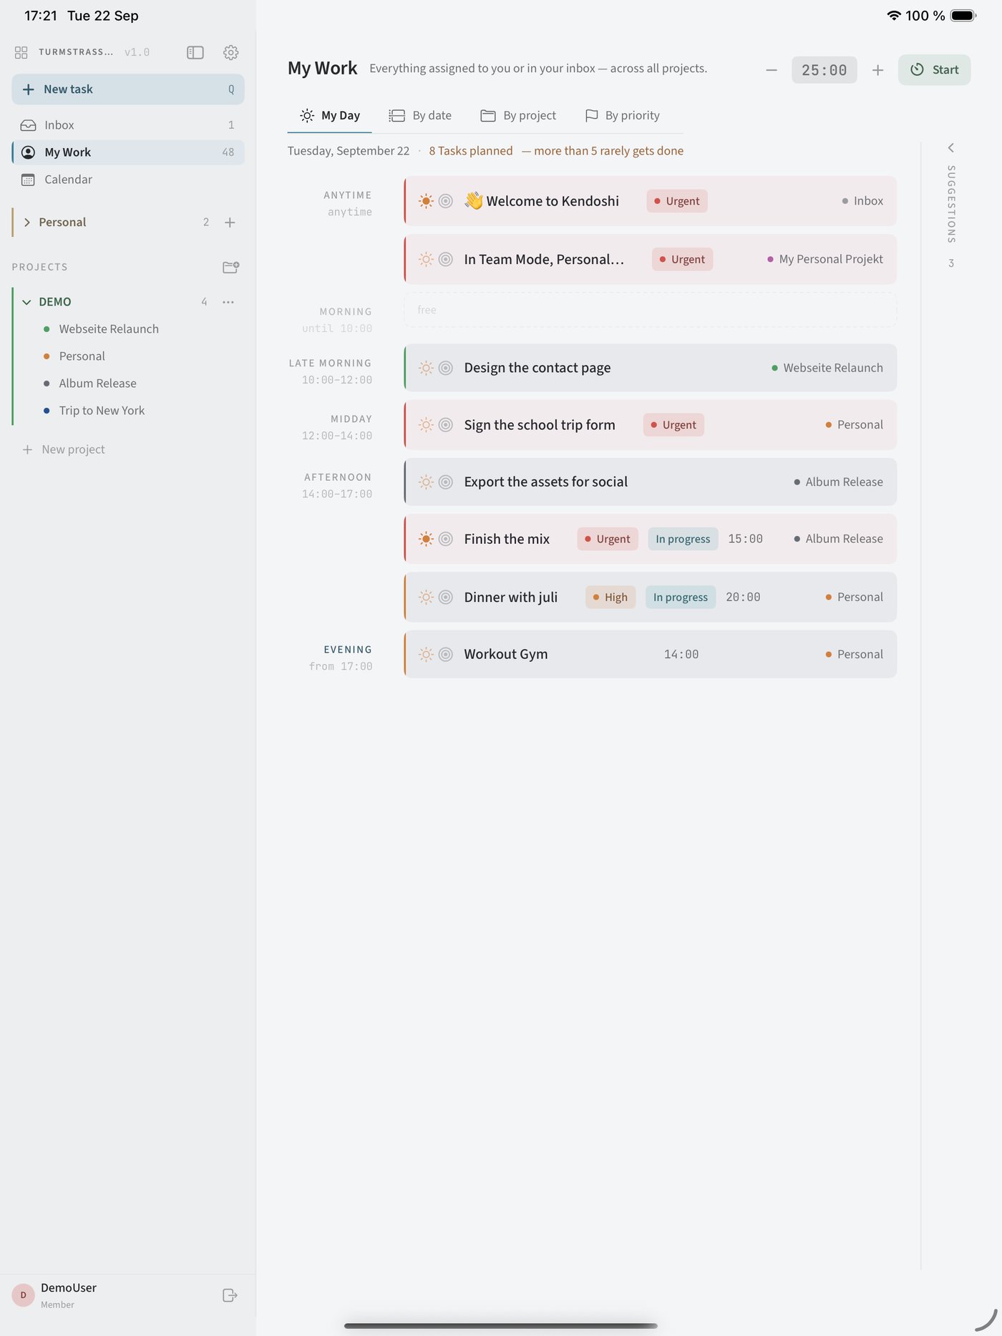Open Trip to New York project
1002x1336 pixels.
[102, 411]
